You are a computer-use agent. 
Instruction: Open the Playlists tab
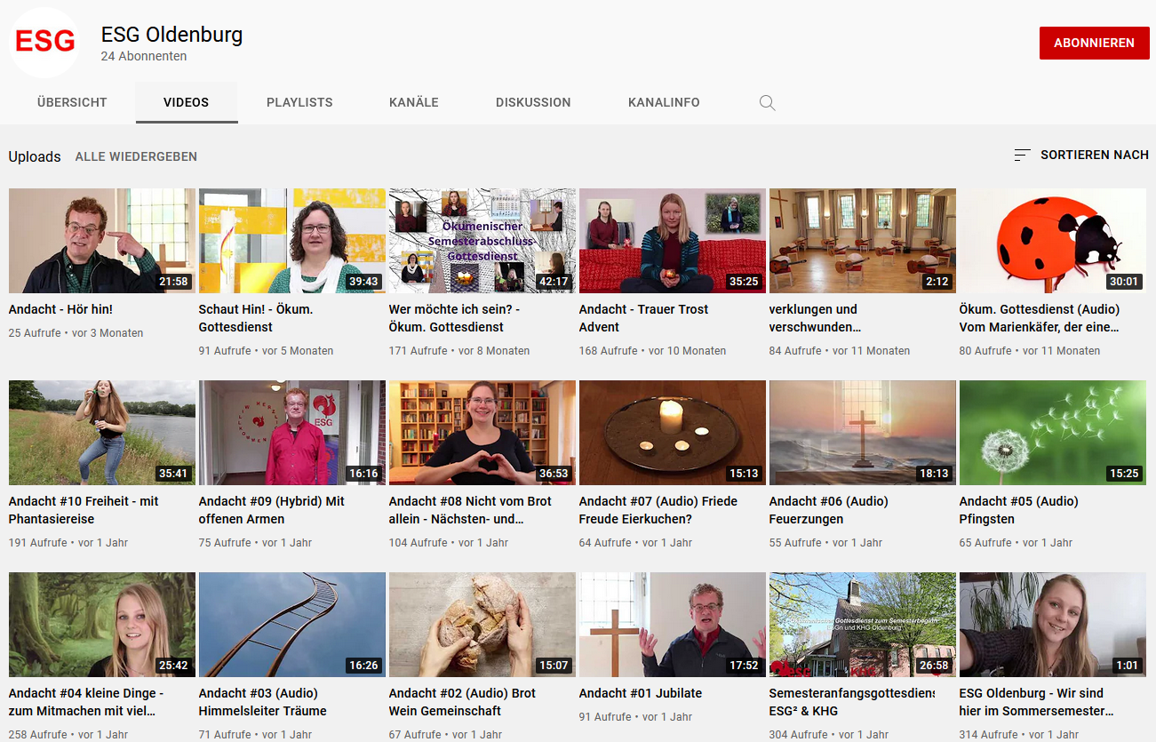[x=299, y=102]
